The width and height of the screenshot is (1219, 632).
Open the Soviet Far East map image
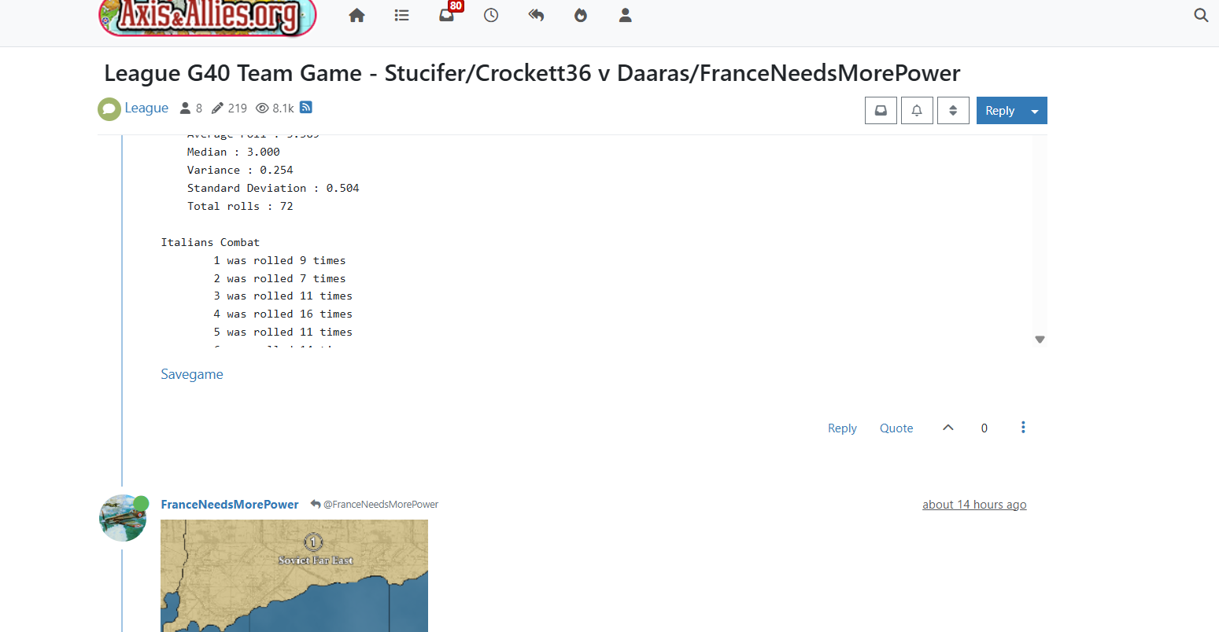(294, 575)
